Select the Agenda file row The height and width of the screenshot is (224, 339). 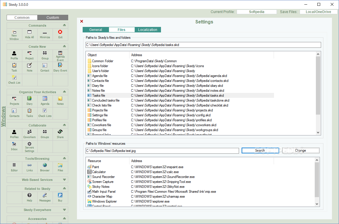pos(181,76)
